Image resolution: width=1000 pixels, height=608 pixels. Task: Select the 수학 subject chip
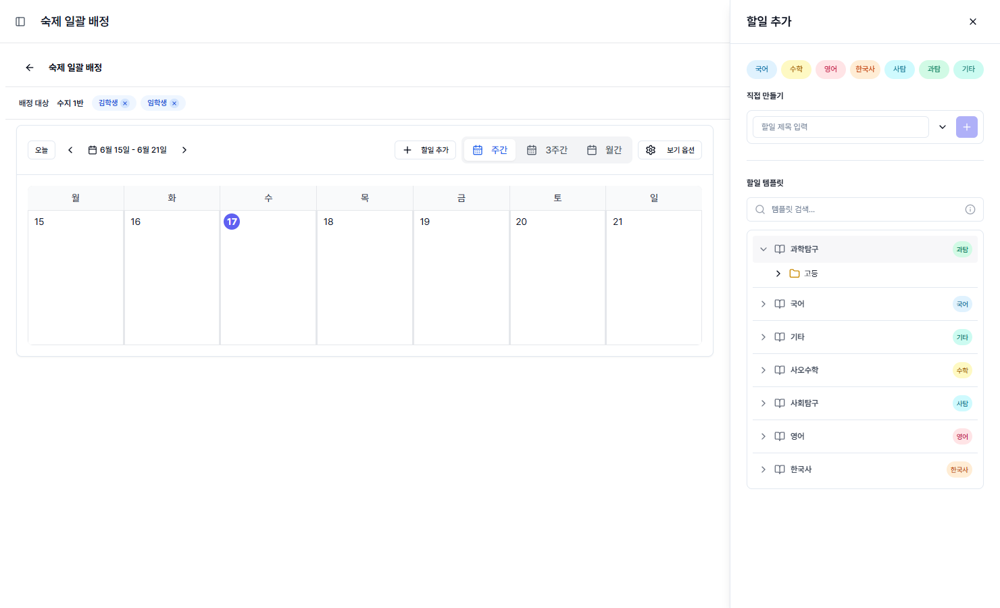click(796, 70)
